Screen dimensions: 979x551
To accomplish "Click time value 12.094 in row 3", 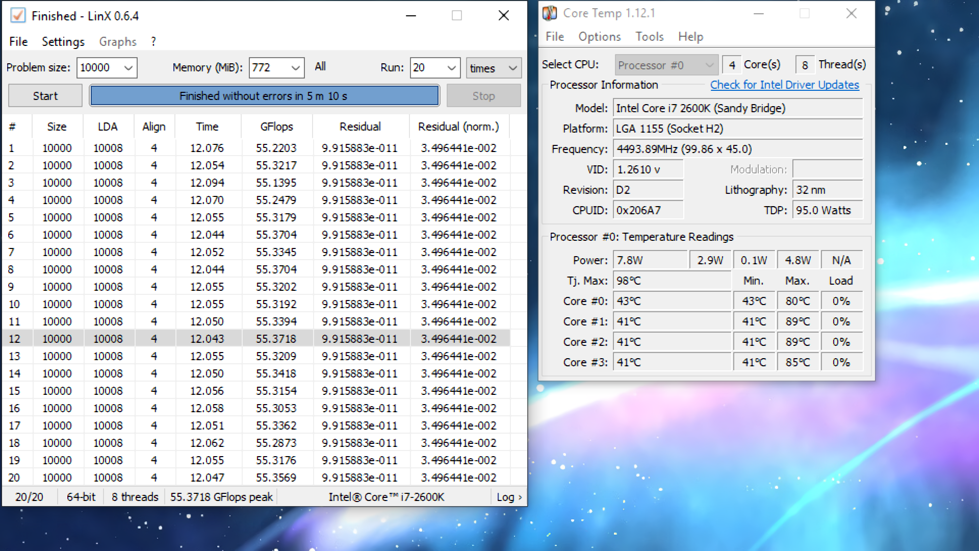I will [x=207, y=183].
